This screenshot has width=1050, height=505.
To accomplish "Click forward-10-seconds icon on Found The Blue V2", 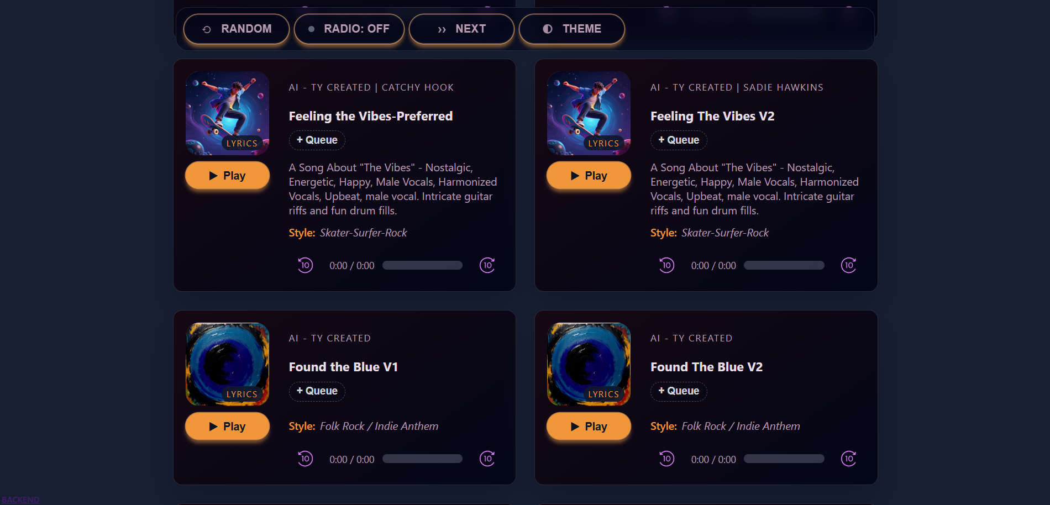I will pyautogui.click(x=848, y=459).
